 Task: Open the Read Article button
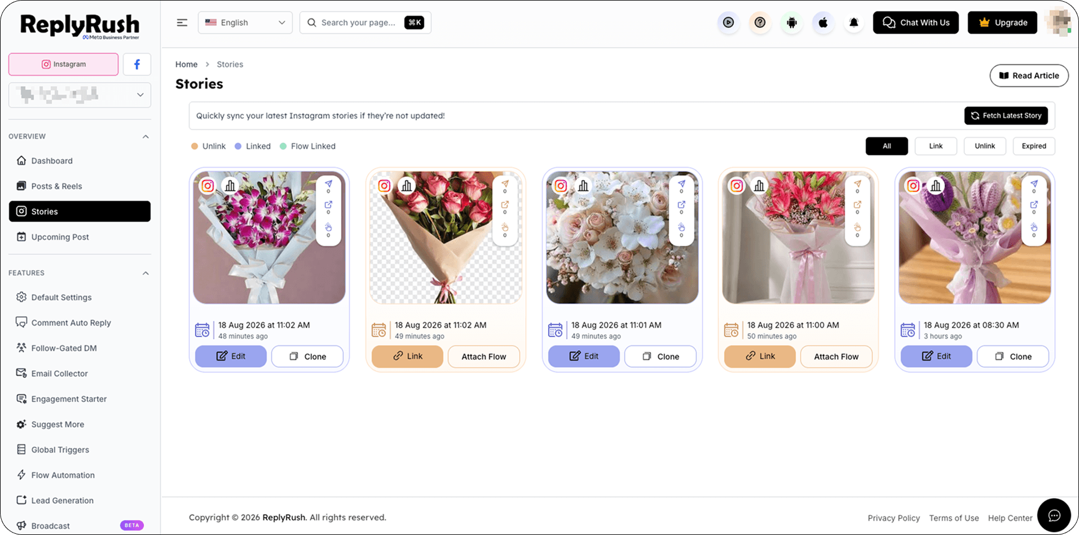click(1029, 76)
